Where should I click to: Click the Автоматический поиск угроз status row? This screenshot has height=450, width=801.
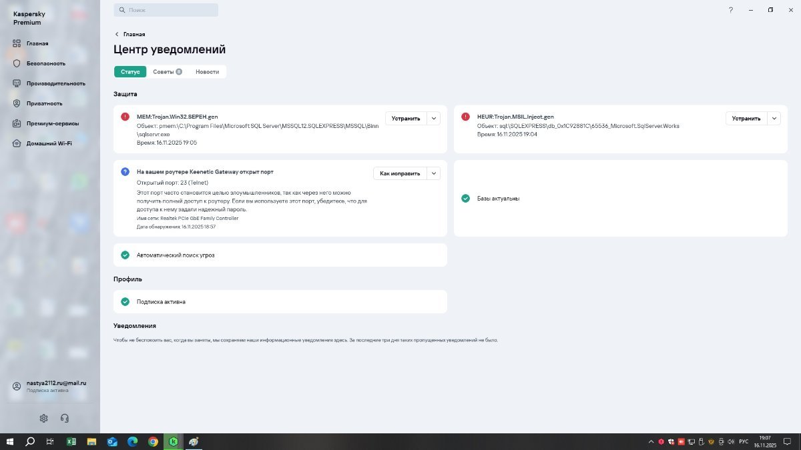pyautogui.click(x=280, y=255)
